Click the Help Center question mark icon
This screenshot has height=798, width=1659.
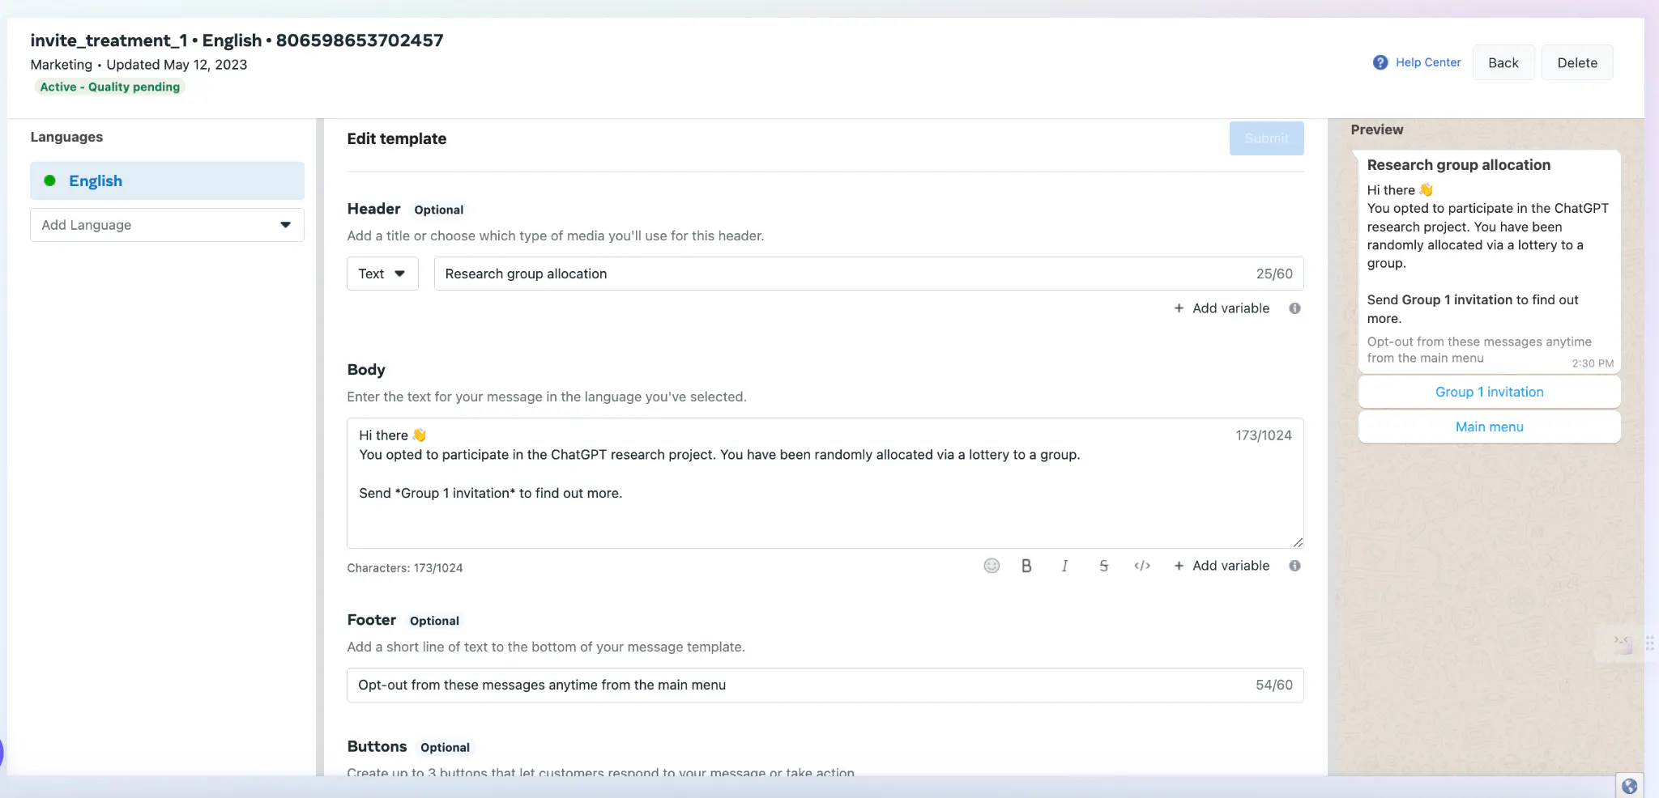click(x=1380, y=62)
